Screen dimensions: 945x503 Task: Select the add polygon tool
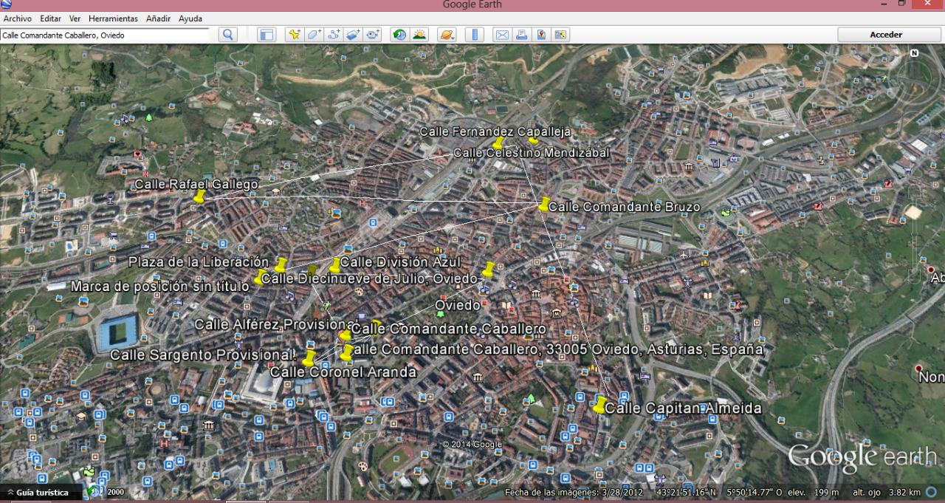[x=314, y=35]
